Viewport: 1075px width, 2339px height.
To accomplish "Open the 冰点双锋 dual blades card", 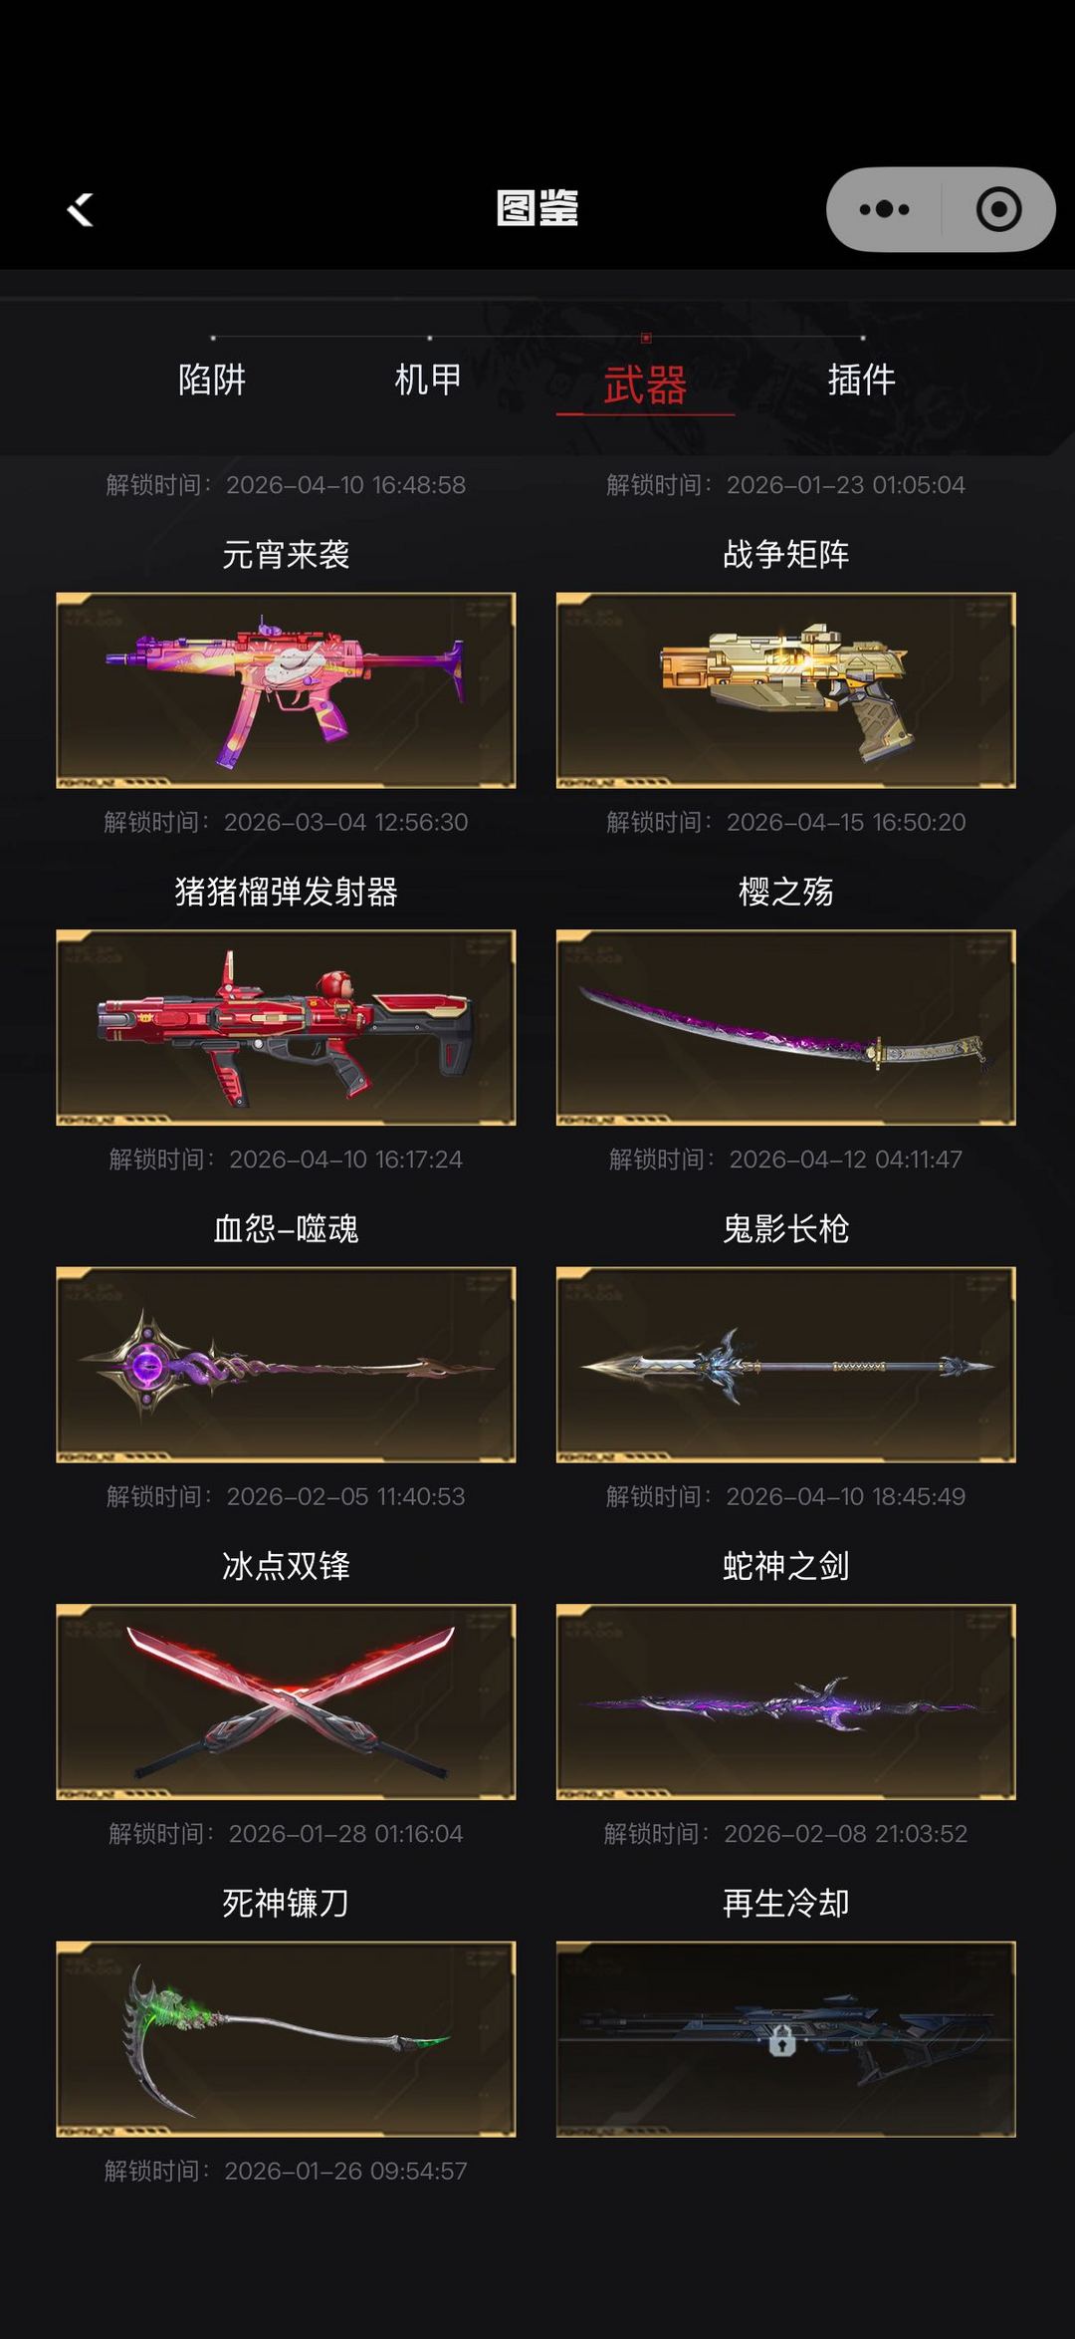I will (x=286, y=1701).
